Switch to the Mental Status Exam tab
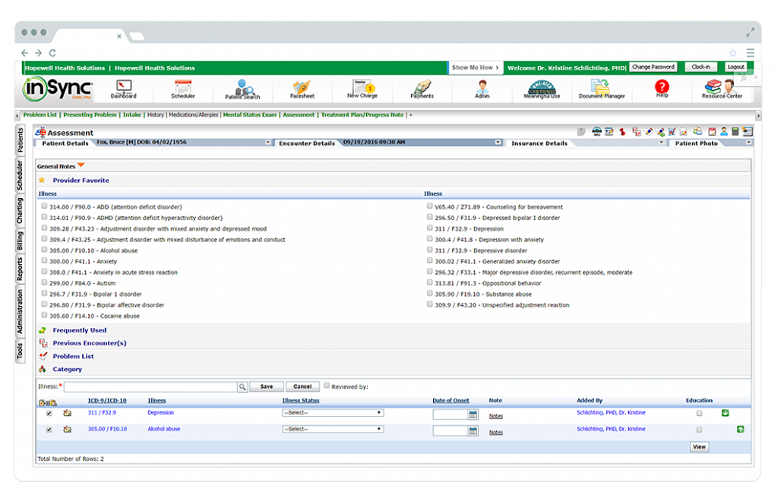The image size is (778, 504). (x=250, y=115)
